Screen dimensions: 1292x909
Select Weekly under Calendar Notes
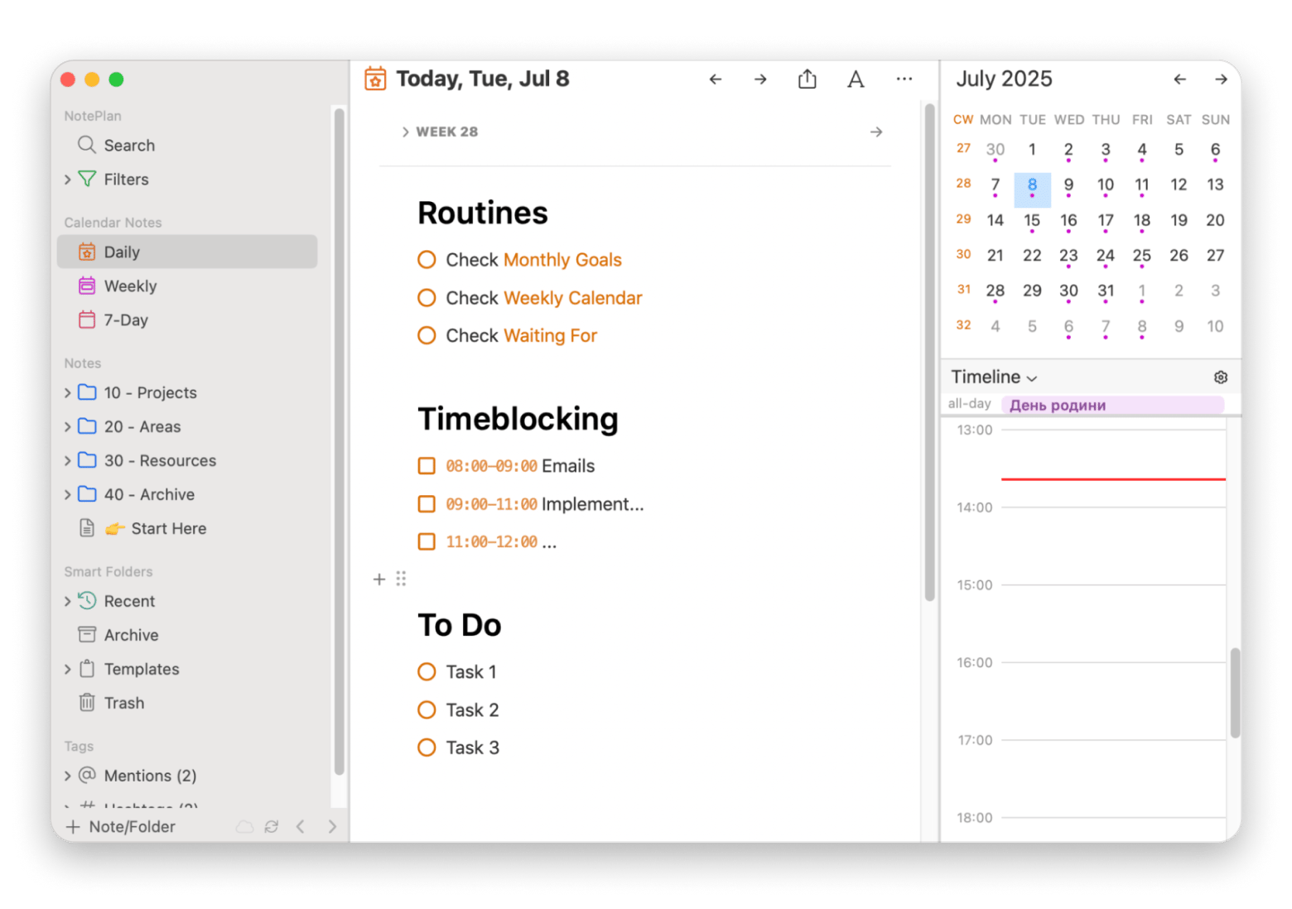(x=130, y=286)
